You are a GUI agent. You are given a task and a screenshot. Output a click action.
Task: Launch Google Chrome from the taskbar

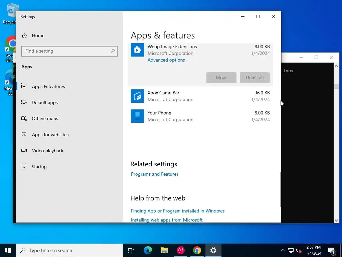pos(197,250)
